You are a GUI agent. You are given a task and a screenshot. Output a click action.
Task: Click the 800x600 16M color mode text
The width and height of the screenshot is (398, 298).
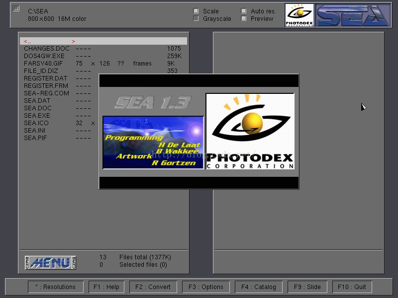[57, 19]
